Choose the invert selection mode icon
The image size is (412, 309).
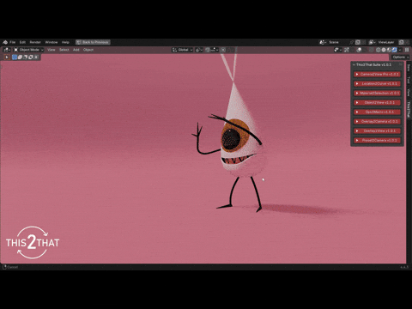[x=31, y=57]
